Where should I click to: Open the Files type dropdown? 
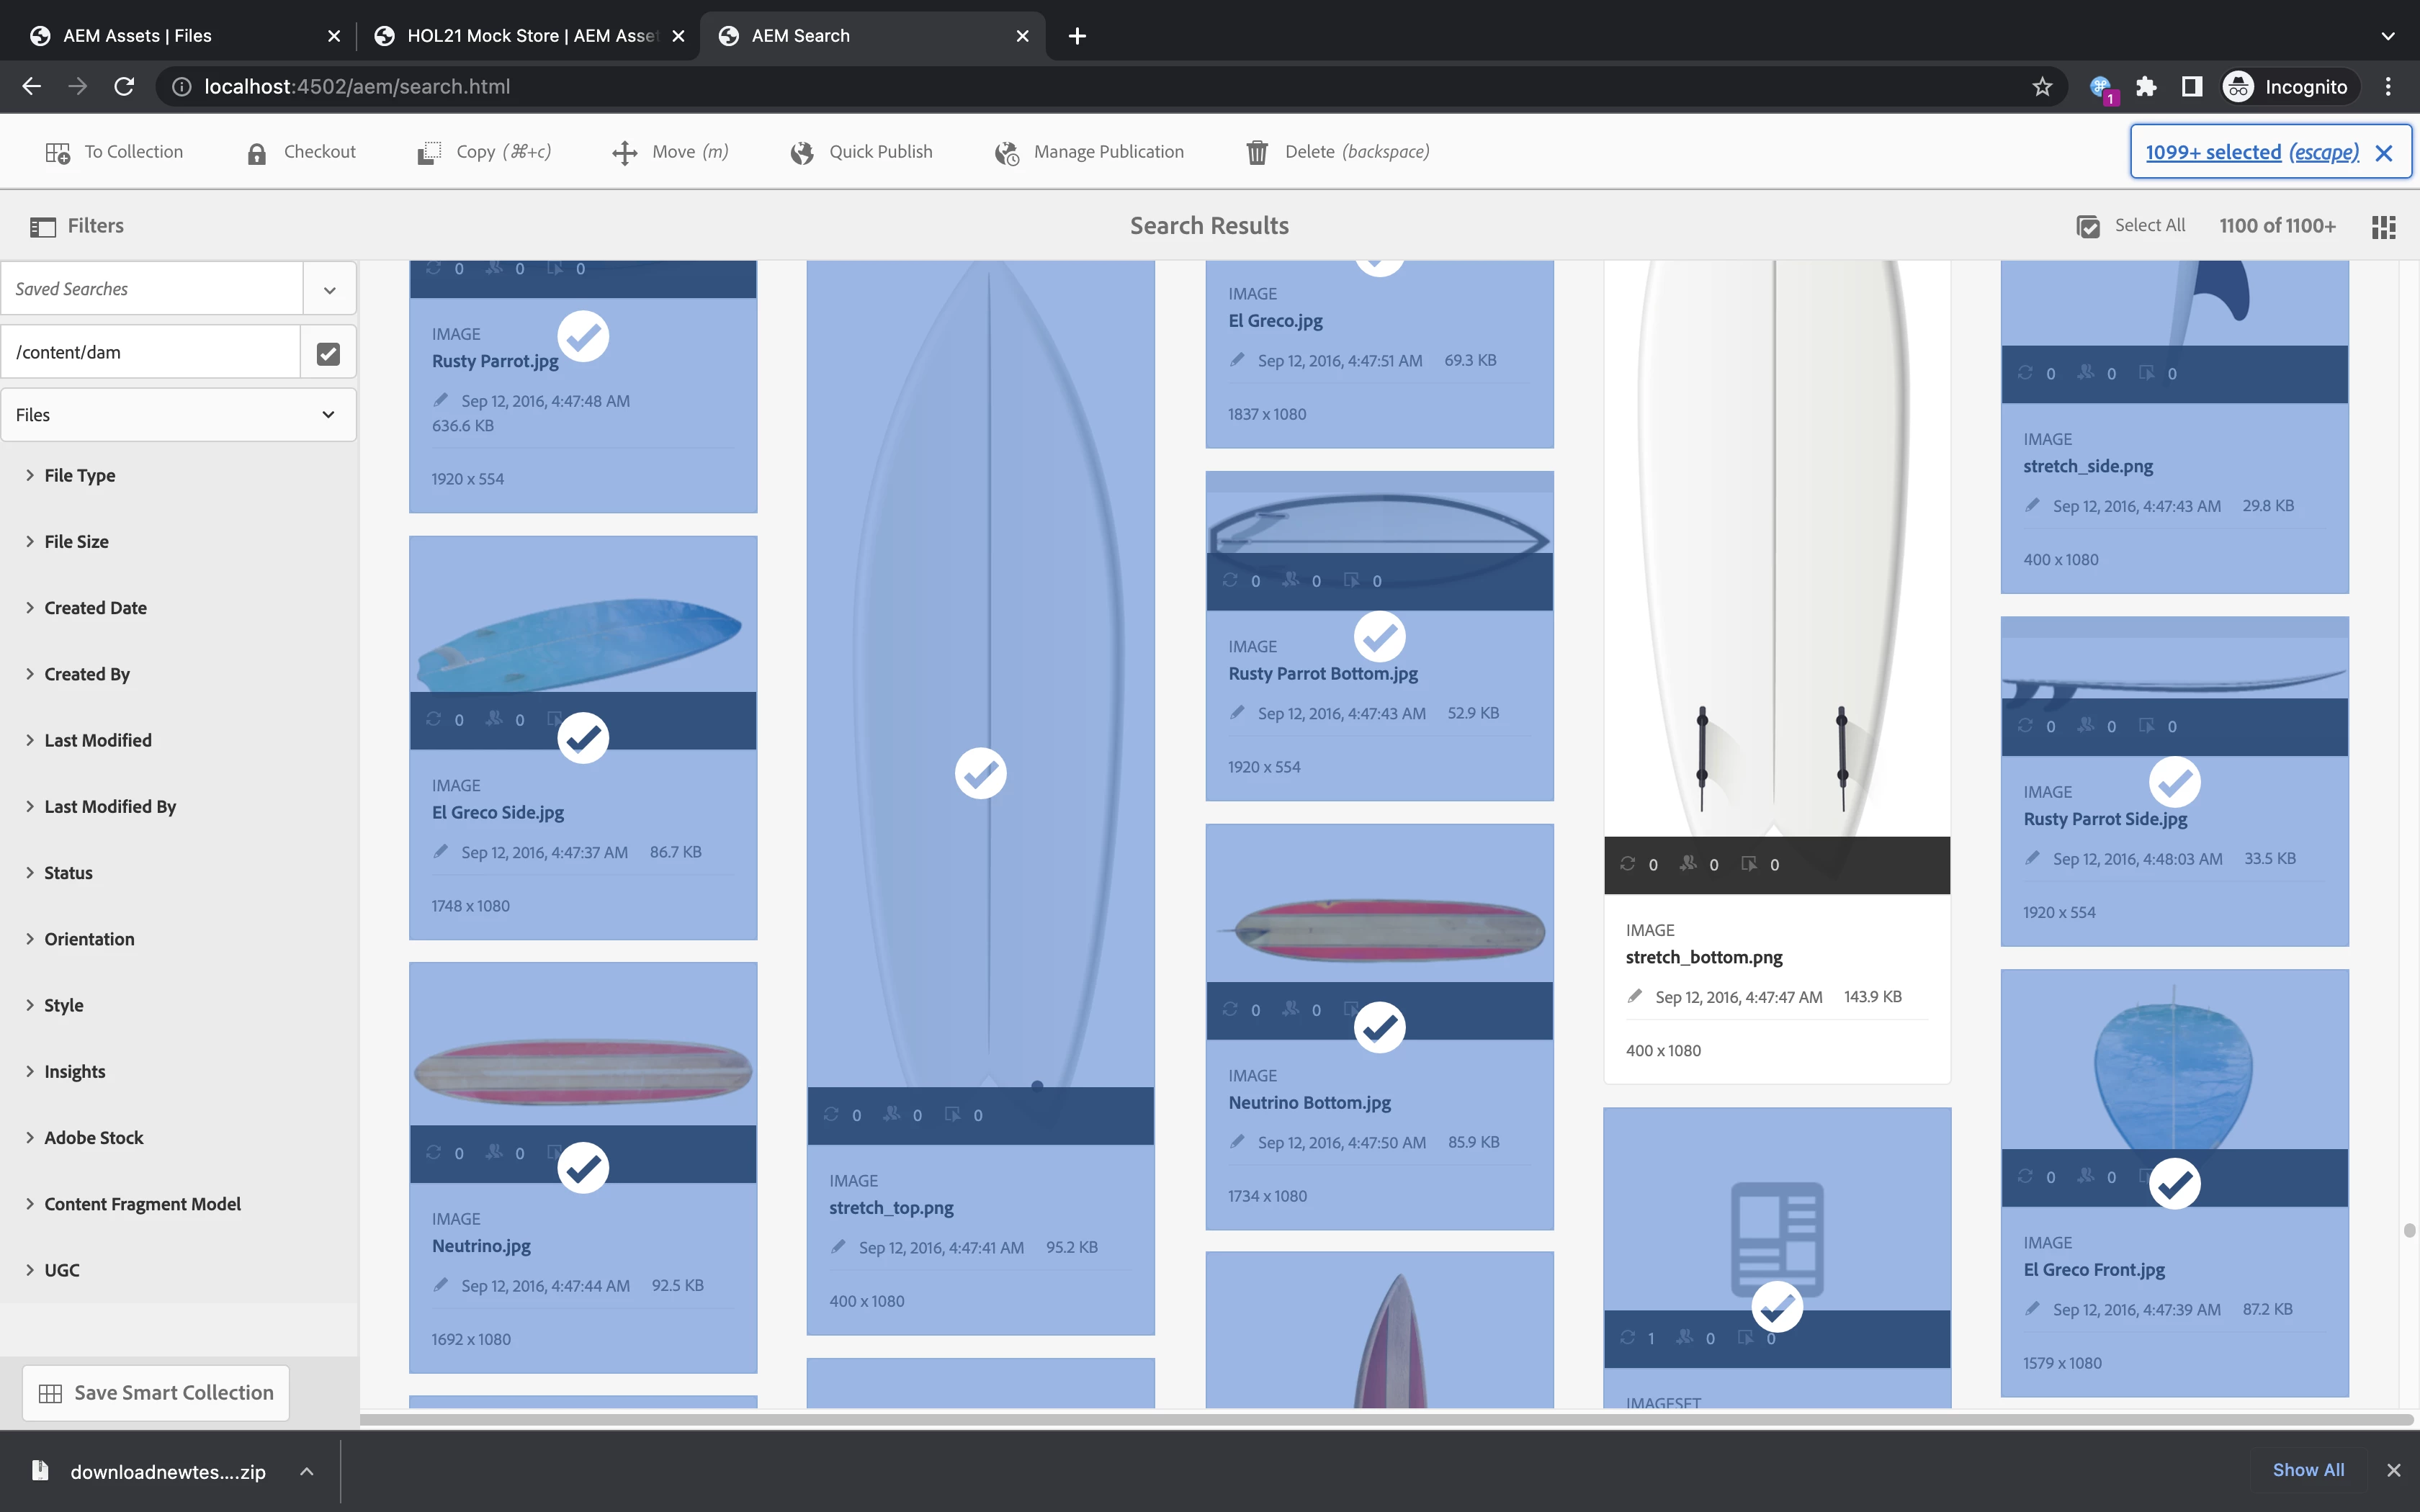(x=178, y=415)
